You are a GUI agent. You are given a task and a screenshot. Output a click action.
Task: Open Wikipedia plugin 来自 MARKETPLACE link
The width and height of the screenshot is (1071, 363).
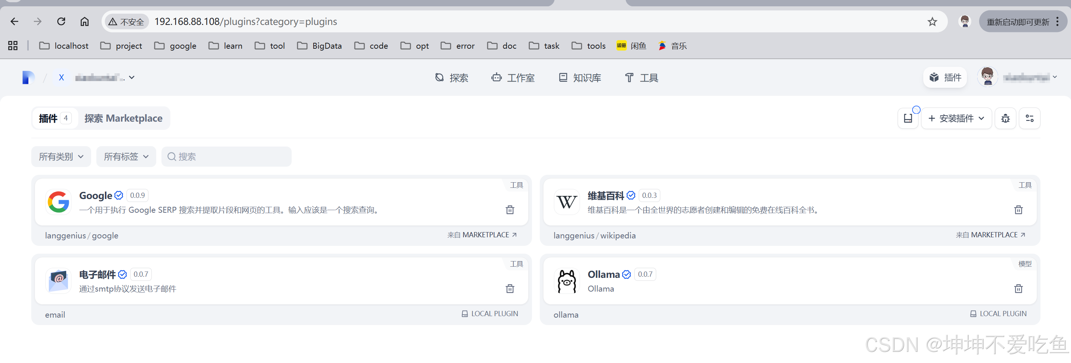click(x=990, y=235)
